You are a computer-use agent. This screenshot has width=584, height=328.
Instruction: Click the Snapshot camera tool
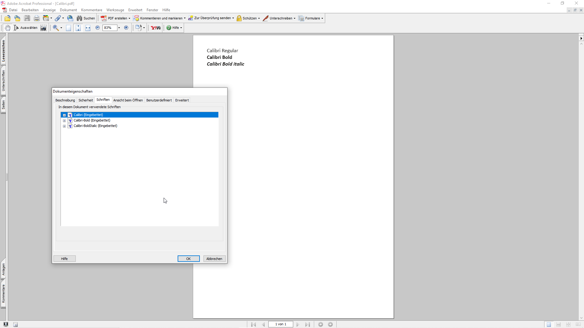tap(43, 28)
